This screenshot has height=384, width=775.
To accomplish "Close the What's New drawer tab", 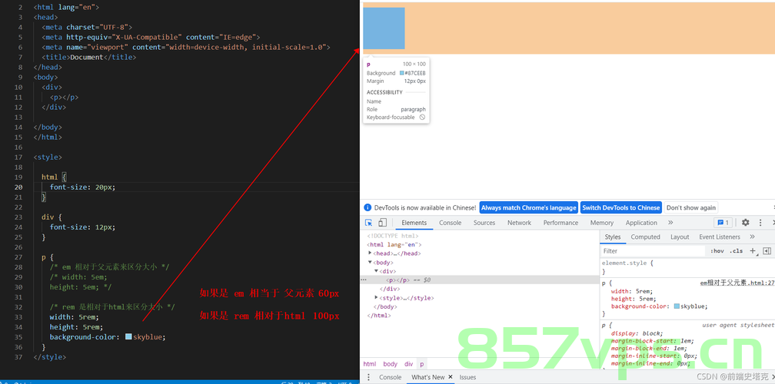I will coord(451,377).
